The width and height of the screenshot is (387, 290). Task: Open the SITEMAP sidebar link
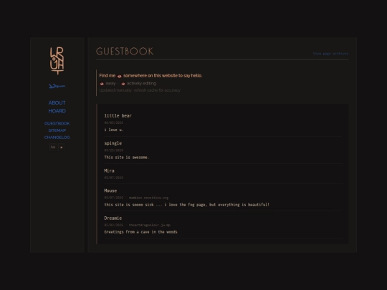[x=57, y=130]
